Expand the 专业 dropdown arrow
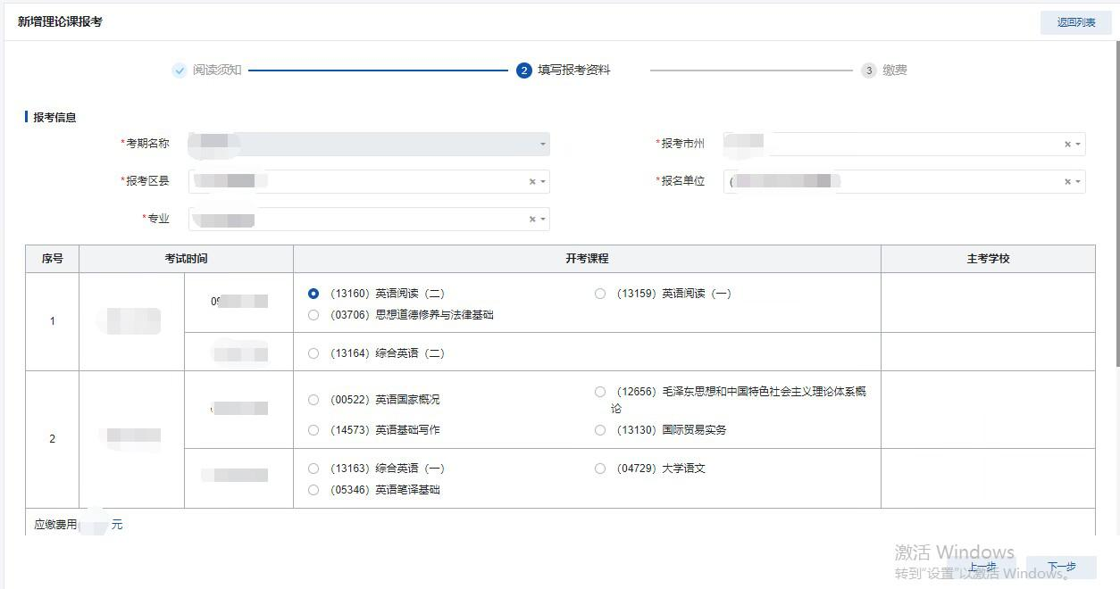This screenshot has height=589, width=1120. 543,220
